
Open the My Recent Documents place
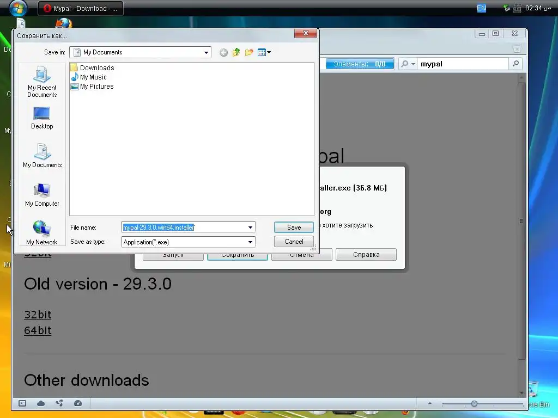(x=42, y=82)
